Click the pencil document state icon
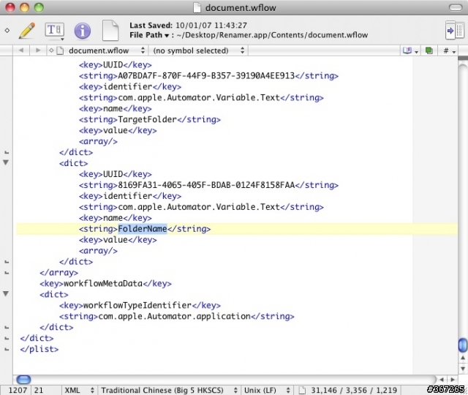468x395 pixels. (x=27, y=30)
